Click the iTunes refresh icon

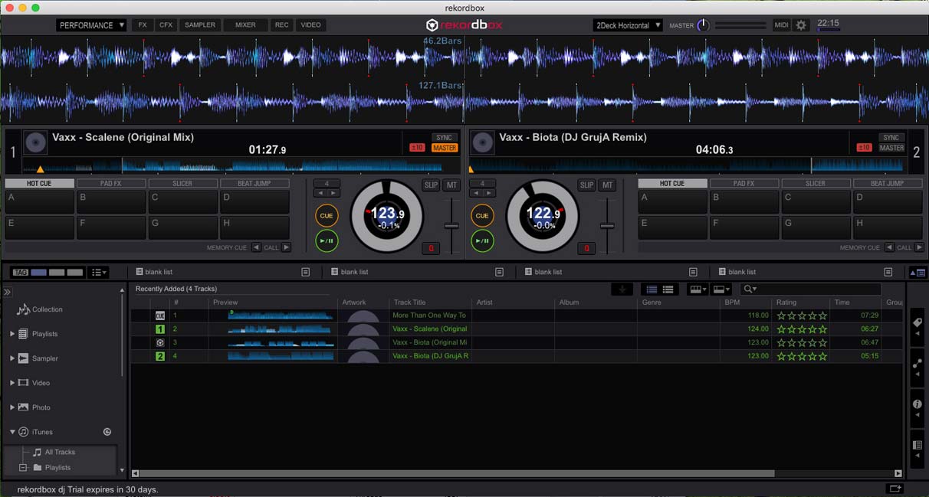click(x=107, y=432)
